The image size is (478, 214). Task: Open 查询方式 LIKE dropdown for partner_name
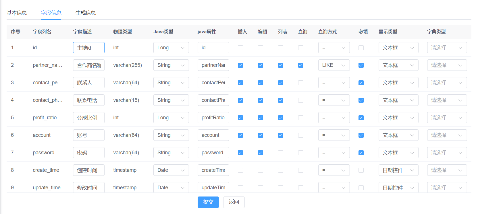point(334,65)
